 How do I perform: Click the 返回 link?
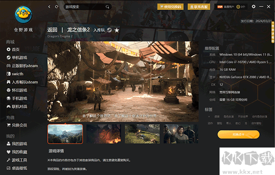click(x=52, y=30)
